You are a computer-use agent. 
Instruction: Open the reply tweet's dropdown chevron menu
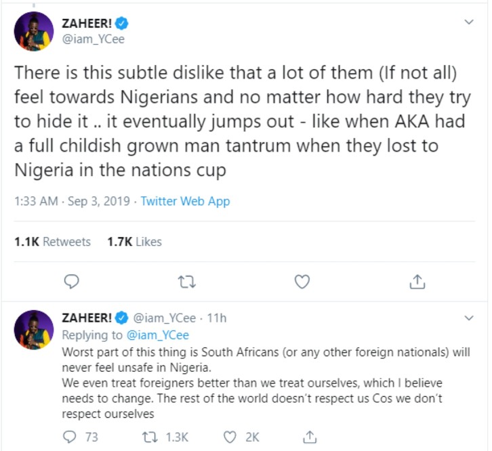coord(469,318)
